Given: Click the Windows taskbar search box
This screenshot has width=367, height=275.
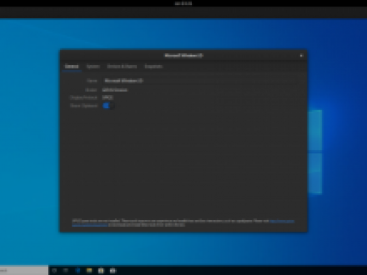Looking at the screenshot, I should pos(24,271).
